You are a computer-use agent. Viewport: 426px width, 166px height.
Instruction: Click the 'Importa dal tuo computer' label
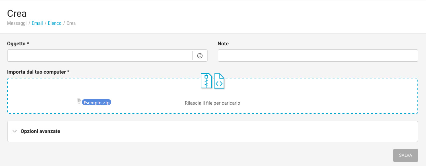coord(38,72)
